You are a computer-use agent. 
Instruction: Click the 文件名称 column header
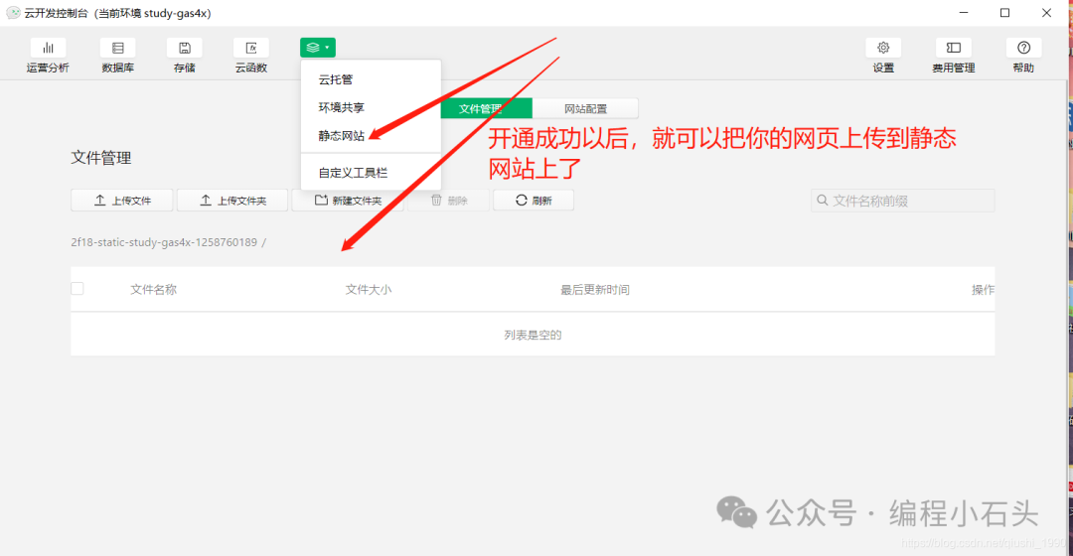pyautogui.click(x=153, y=289)
